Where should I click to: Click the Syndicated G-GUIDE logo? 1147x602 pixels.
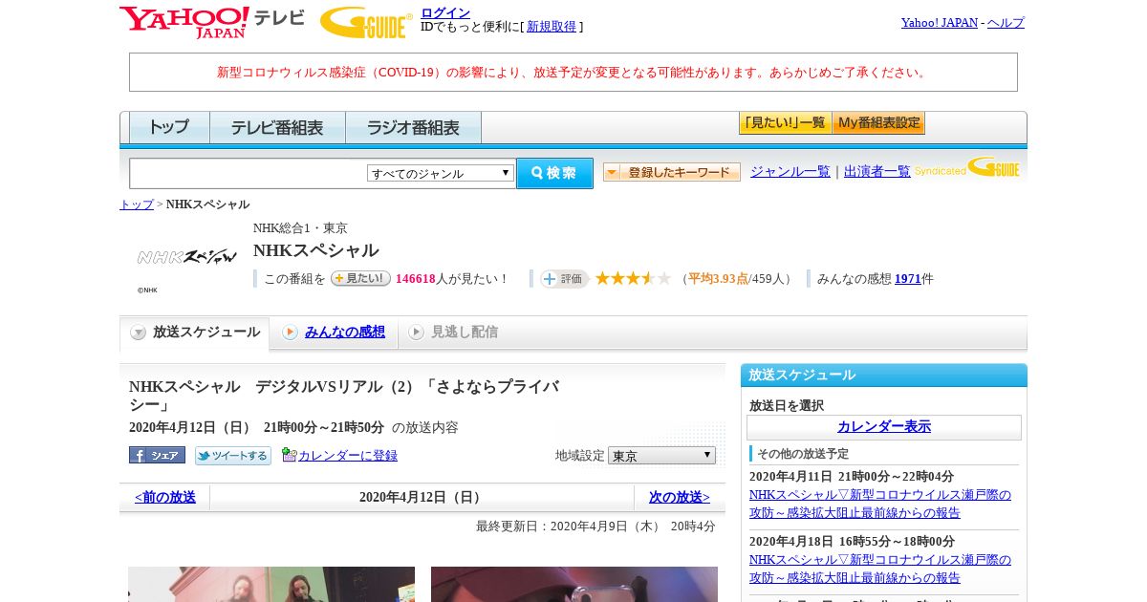[967, 168]
